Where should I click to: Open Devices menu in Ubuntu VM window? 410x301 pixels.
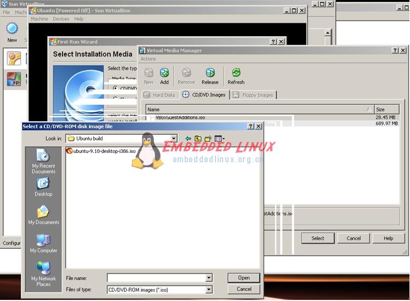pos(61,19)
